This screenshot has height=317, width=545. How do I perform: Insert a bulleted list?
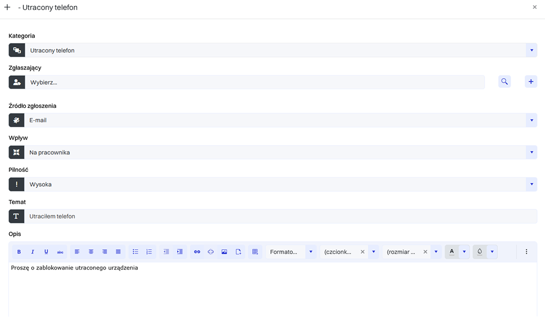[x=135, y=252]
